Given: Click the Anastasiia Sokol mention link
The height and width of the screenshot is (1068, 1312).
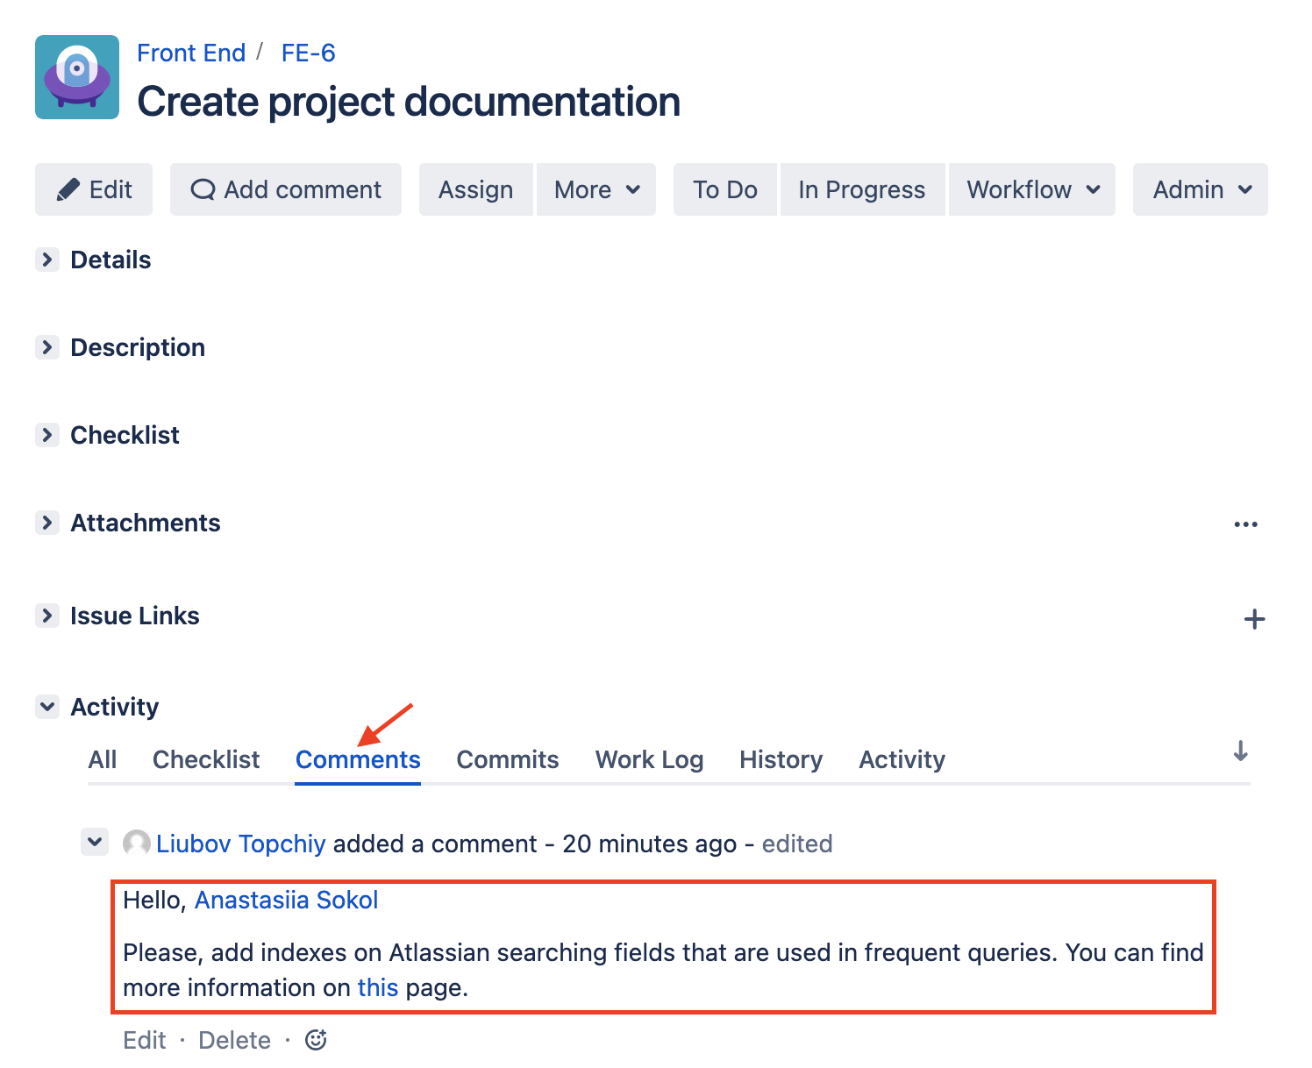Looking at the screenshot, I should point(286,900).
